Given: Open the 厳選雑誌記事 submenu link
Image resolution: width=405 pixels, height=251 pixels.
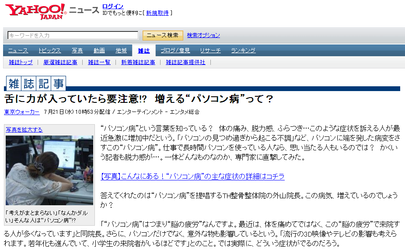Looking at the screenshot, I should click(60, 62).
